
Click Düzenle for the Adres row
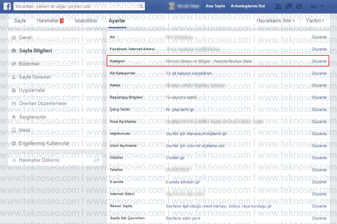point(319,86)
